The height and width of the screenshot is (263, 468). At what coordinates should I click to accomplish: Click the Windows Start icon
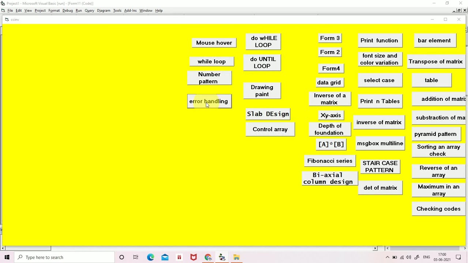7,257
